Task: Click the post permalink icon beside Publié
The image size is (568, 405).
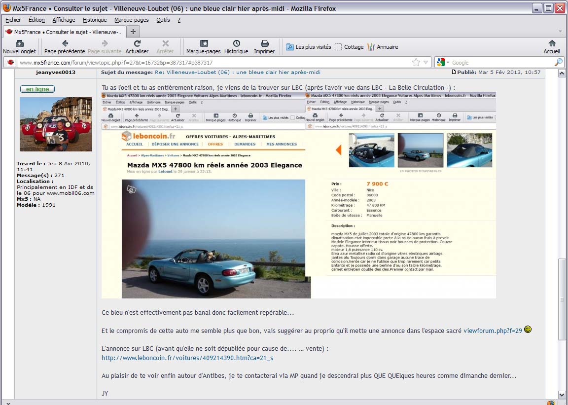Action: 454,72
